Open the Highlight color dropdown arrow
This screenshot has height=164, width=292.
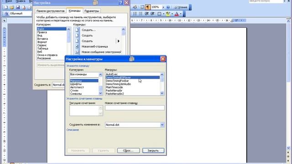point(172,14)
